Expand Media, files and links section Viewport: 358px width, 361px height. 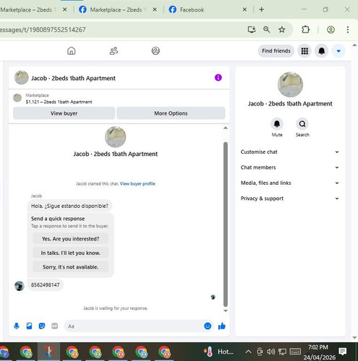click(290, 183)
